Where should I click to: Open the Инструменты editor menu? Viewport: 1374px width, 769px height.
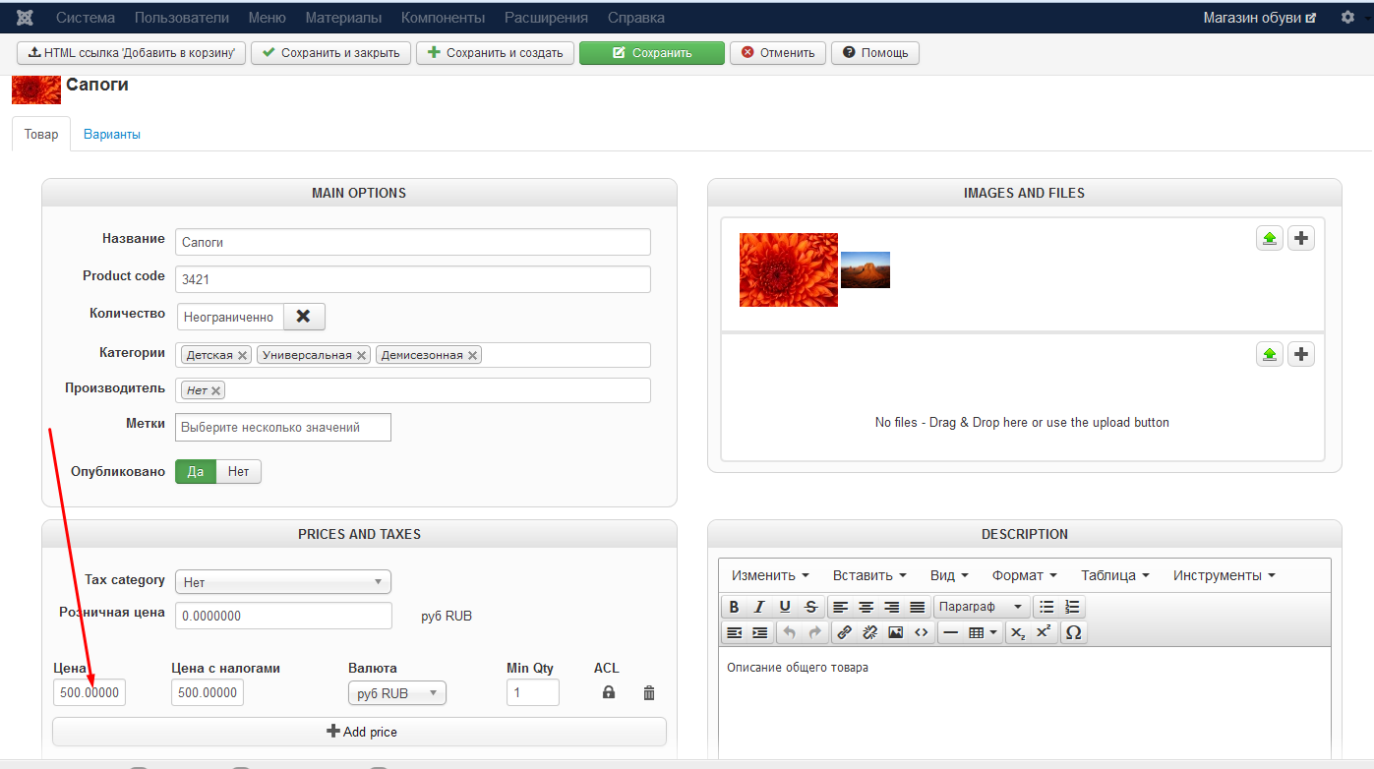tap(1225, 575)
